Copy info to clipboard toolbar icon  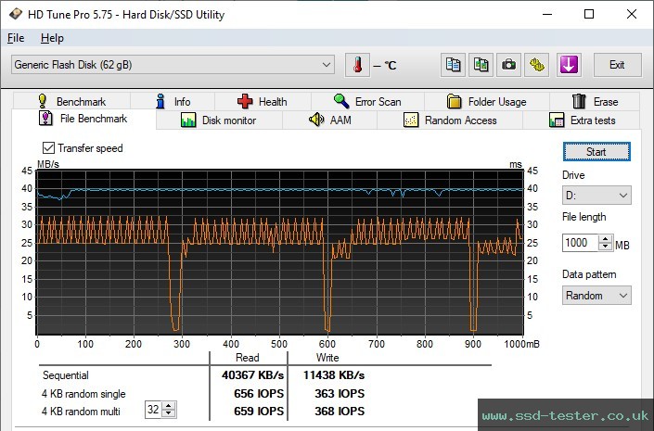click(453, 65)
